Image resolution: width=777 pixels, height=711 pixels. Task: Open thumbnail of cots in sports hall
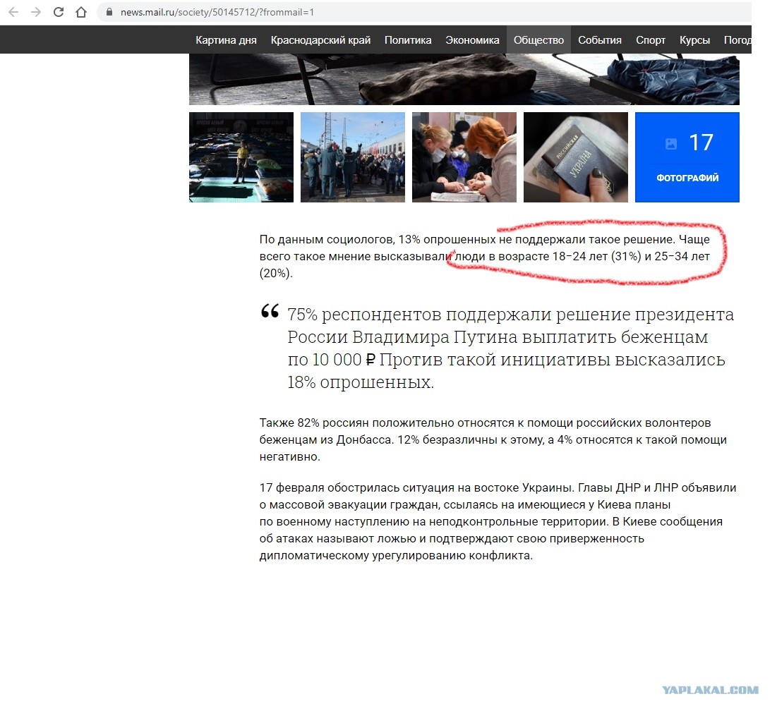point(241,157)
